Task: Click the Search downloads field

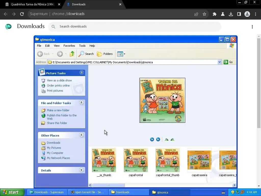Action: (135, 27)
